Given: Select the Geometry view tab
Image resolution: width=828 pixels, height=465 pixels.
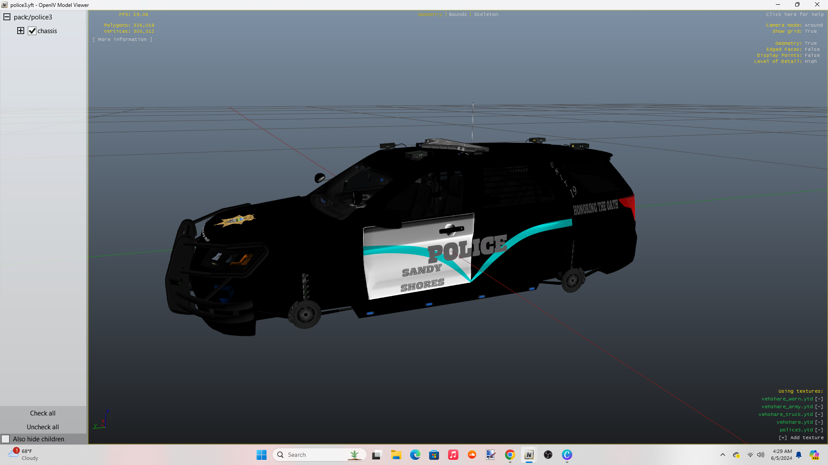Looking at the screenshot, I should (x=430, y=14).
